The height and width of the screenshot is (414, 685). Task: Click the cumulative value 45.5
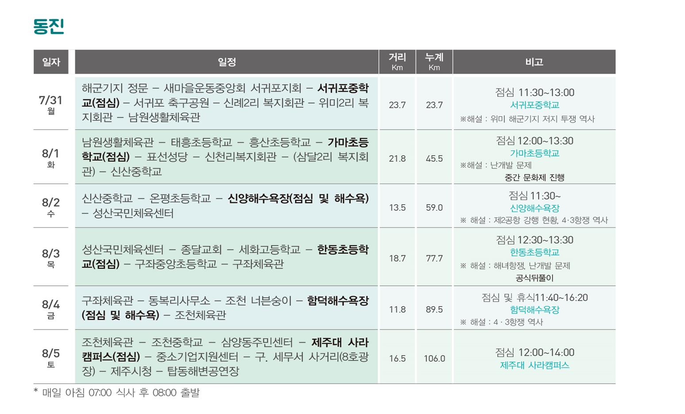(x=434, y=158)
